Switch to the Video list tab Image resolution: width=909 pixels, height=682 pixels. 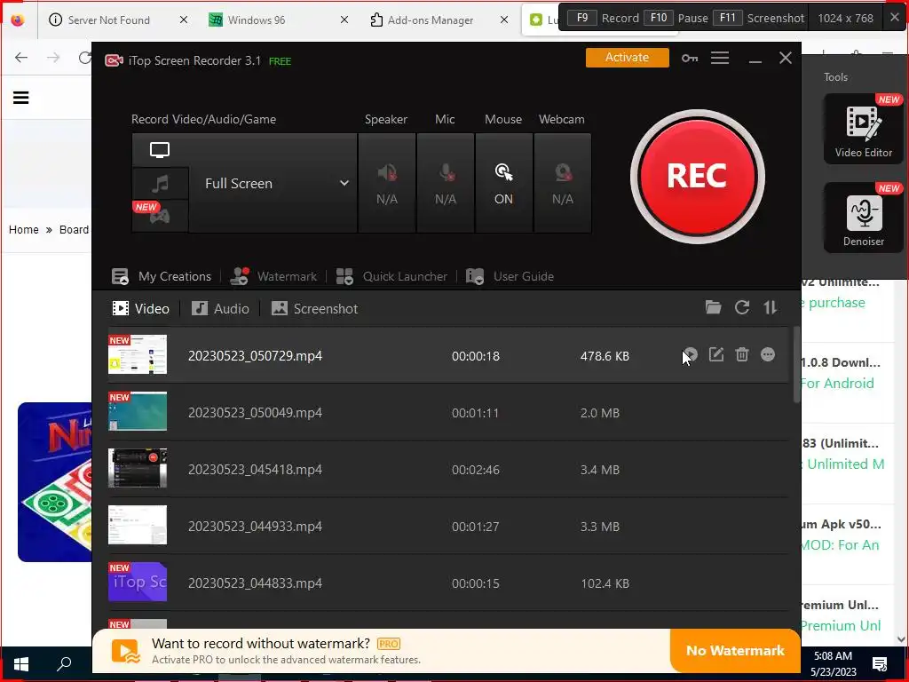pos(141,308)
